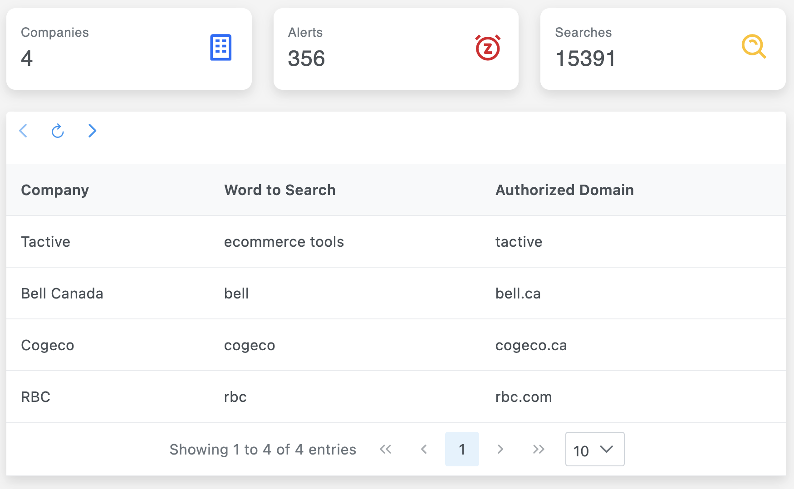This screenshot has width=794, height=489.
Task: Select the Tactive company row
Action: [45, 242]
